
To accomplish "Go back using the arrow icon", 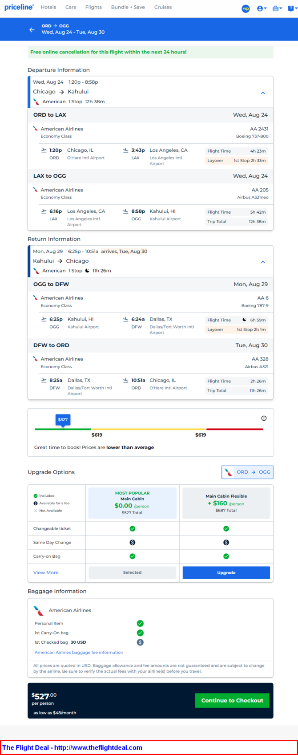I will click(32, 30).
